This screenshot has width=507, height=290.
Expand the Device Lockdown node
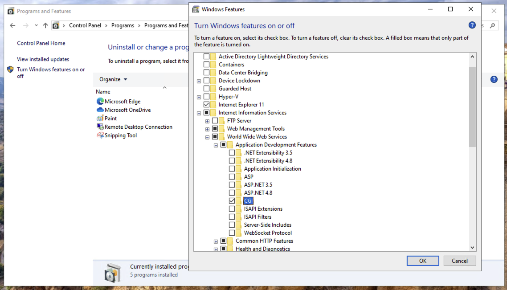tap(199, 81)
